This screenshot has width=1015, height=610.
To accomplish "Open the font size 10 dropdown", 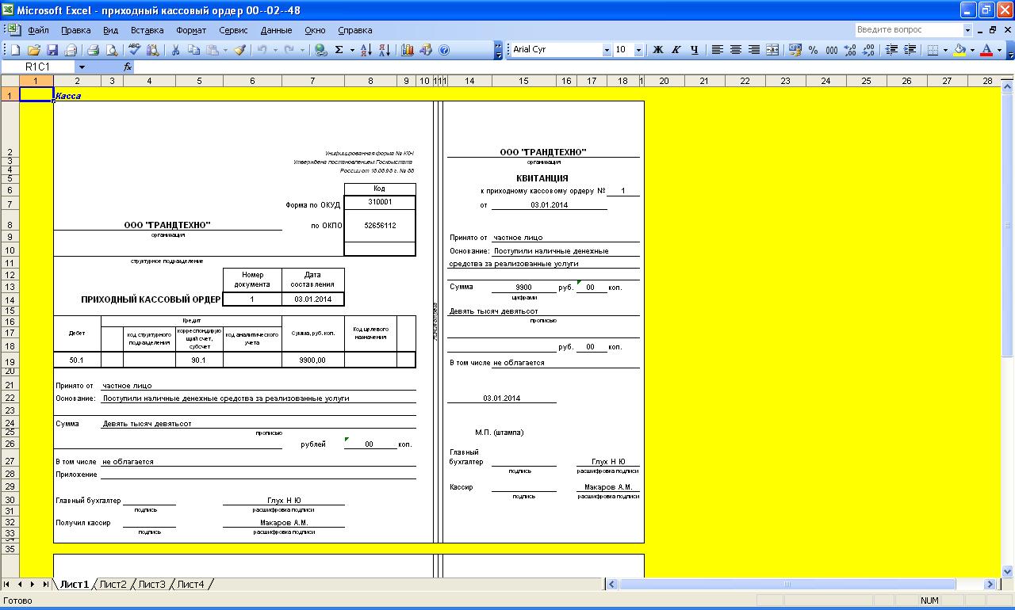I will pos(638,50).
